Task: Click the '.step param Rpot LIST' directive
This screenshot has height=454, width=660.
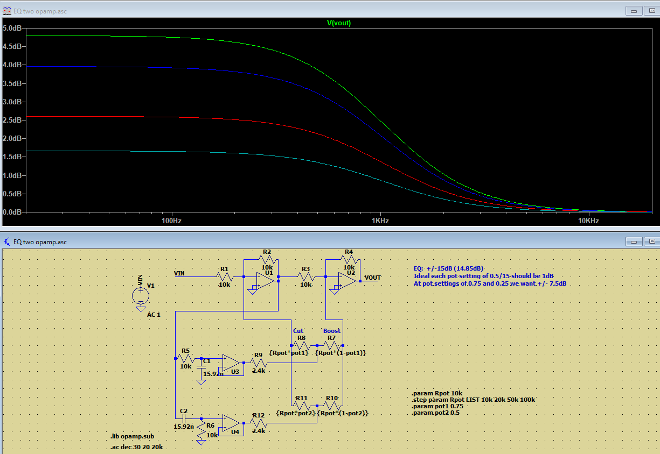Action: [473, 400]
